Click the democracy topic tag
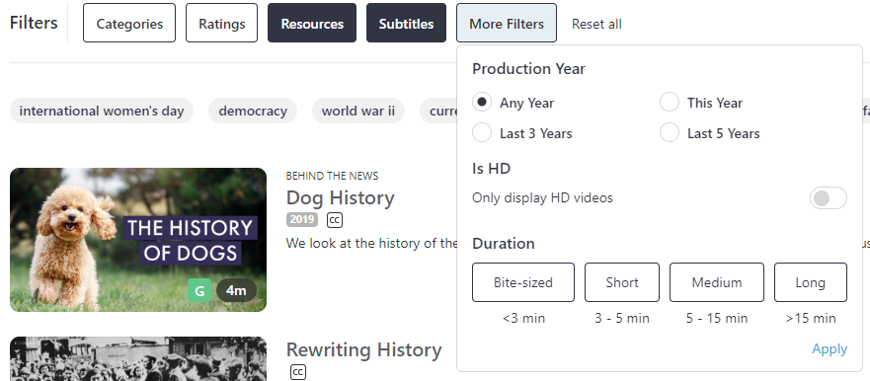870x381 pixels. [253, 111]
